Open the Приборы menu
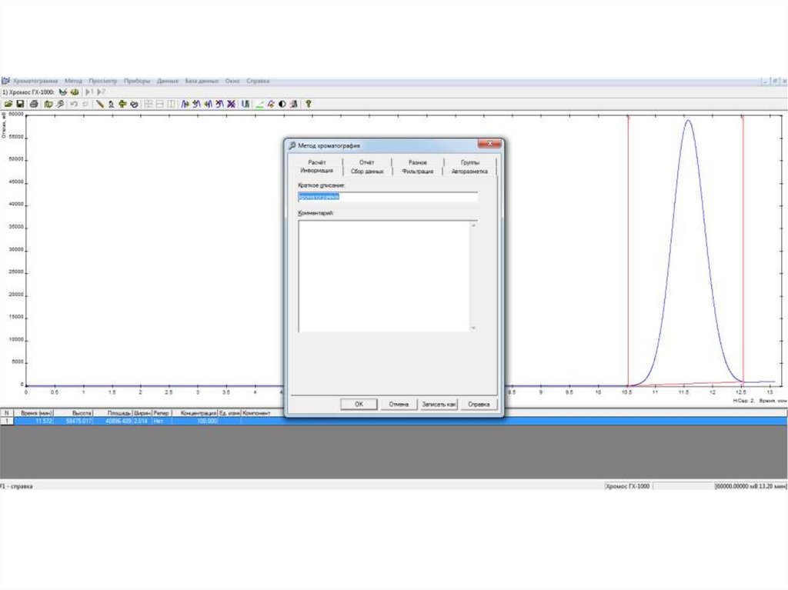788x590 pixels. pos(137,81)
